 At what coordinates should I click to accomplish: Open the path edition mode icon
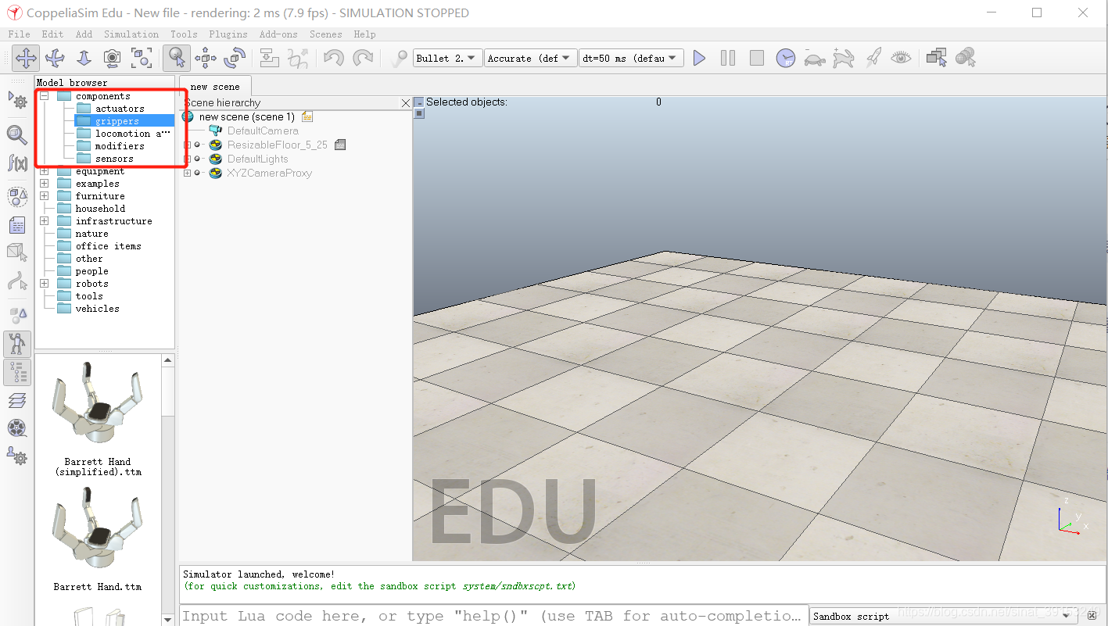17,281
